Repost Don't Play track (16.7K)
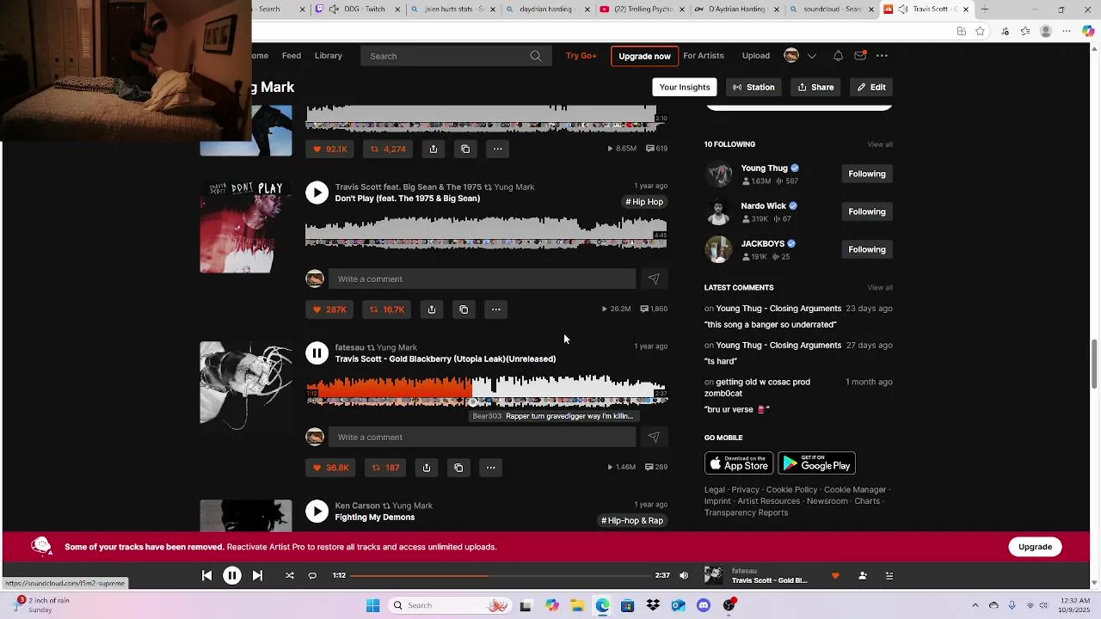Viewport: 1101px width, 619px height. [386, 309]
